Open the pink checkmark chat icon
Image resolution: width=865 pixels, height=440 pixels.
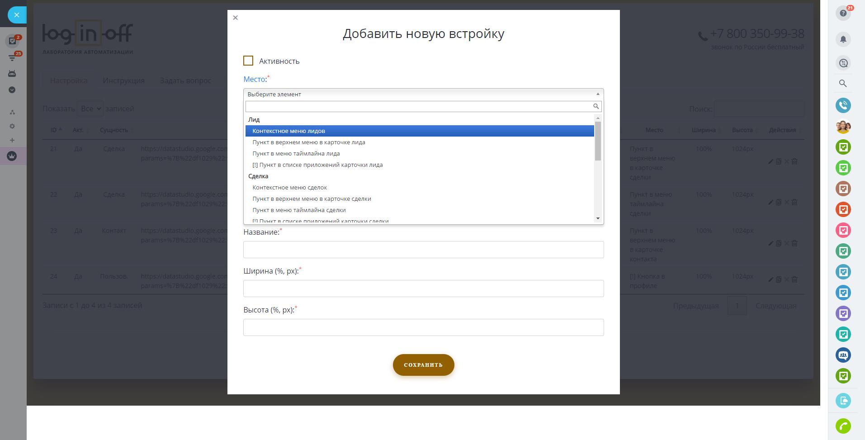tap(843, 230)
